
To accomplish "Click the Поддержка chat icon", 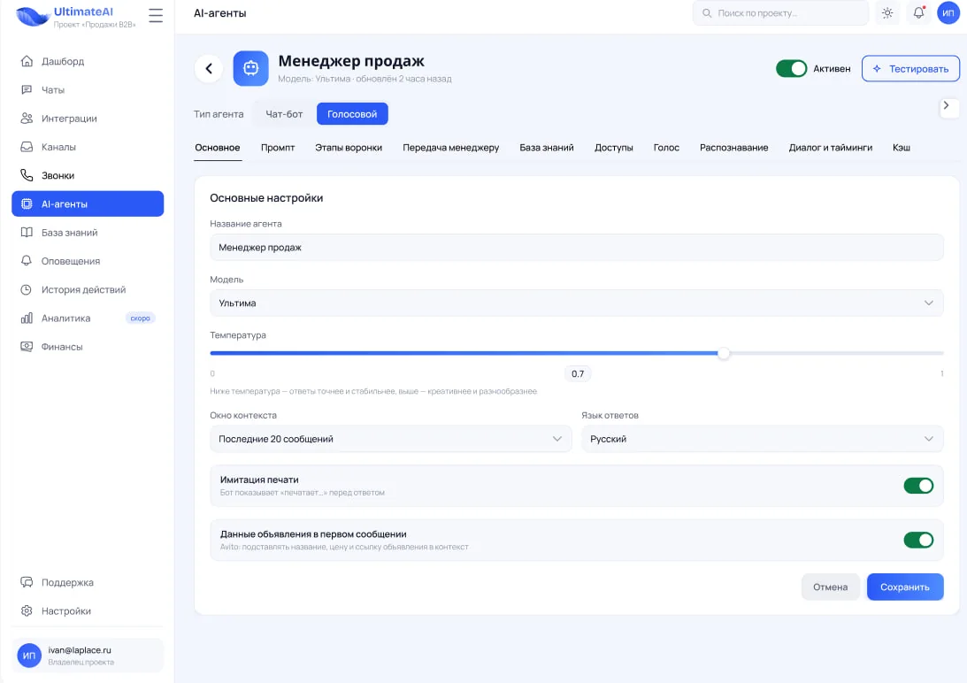I will (27, 582).
